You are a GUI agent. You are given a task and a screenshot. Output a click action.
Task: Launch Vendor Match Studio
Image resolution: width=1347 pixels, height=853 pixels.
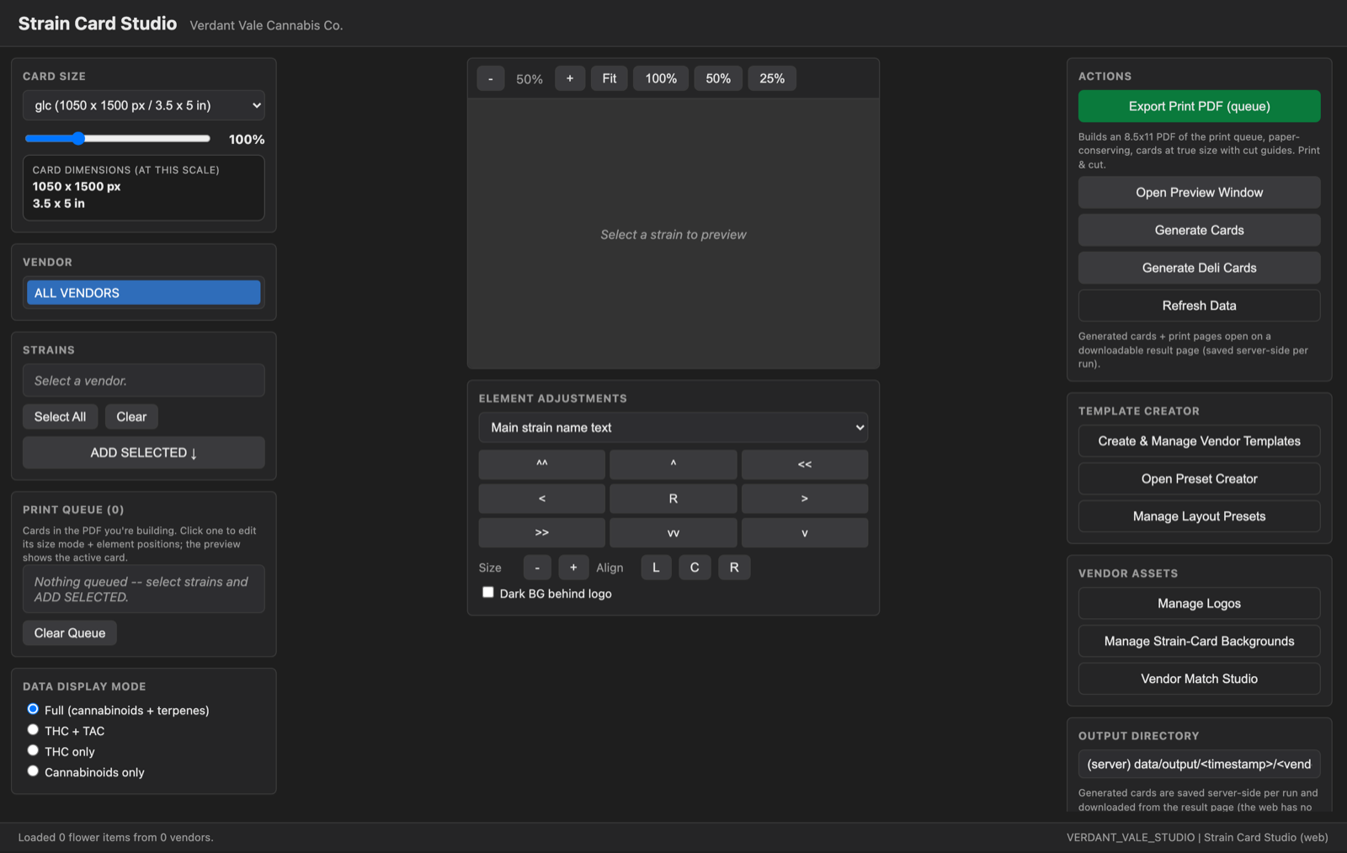point(1200,679)
